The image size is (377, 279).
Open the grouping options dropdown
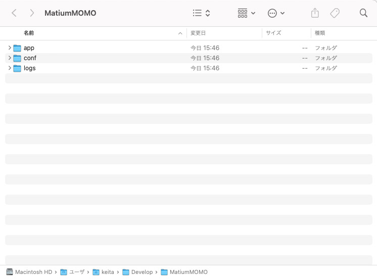point(246,13)
